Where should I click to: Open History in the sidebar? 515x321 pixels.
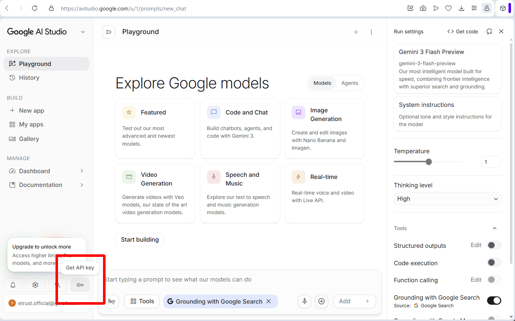[46, 78]
